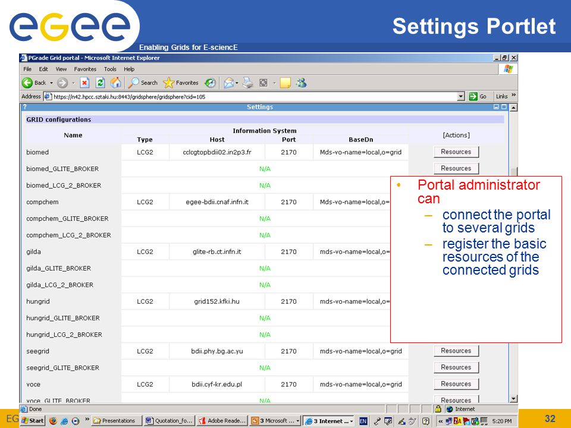Image resolution: width=571 pixels, height=428 pixels.
Task: Click Resources button for biomed
Action: 456,152
